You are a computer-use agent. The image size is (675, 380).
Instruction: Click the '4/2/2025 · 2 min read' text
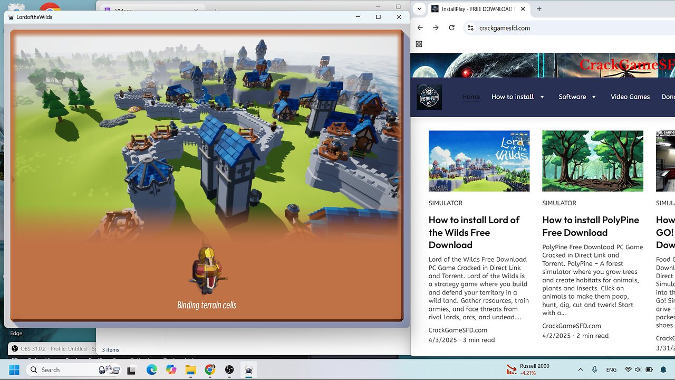point(575,336)
